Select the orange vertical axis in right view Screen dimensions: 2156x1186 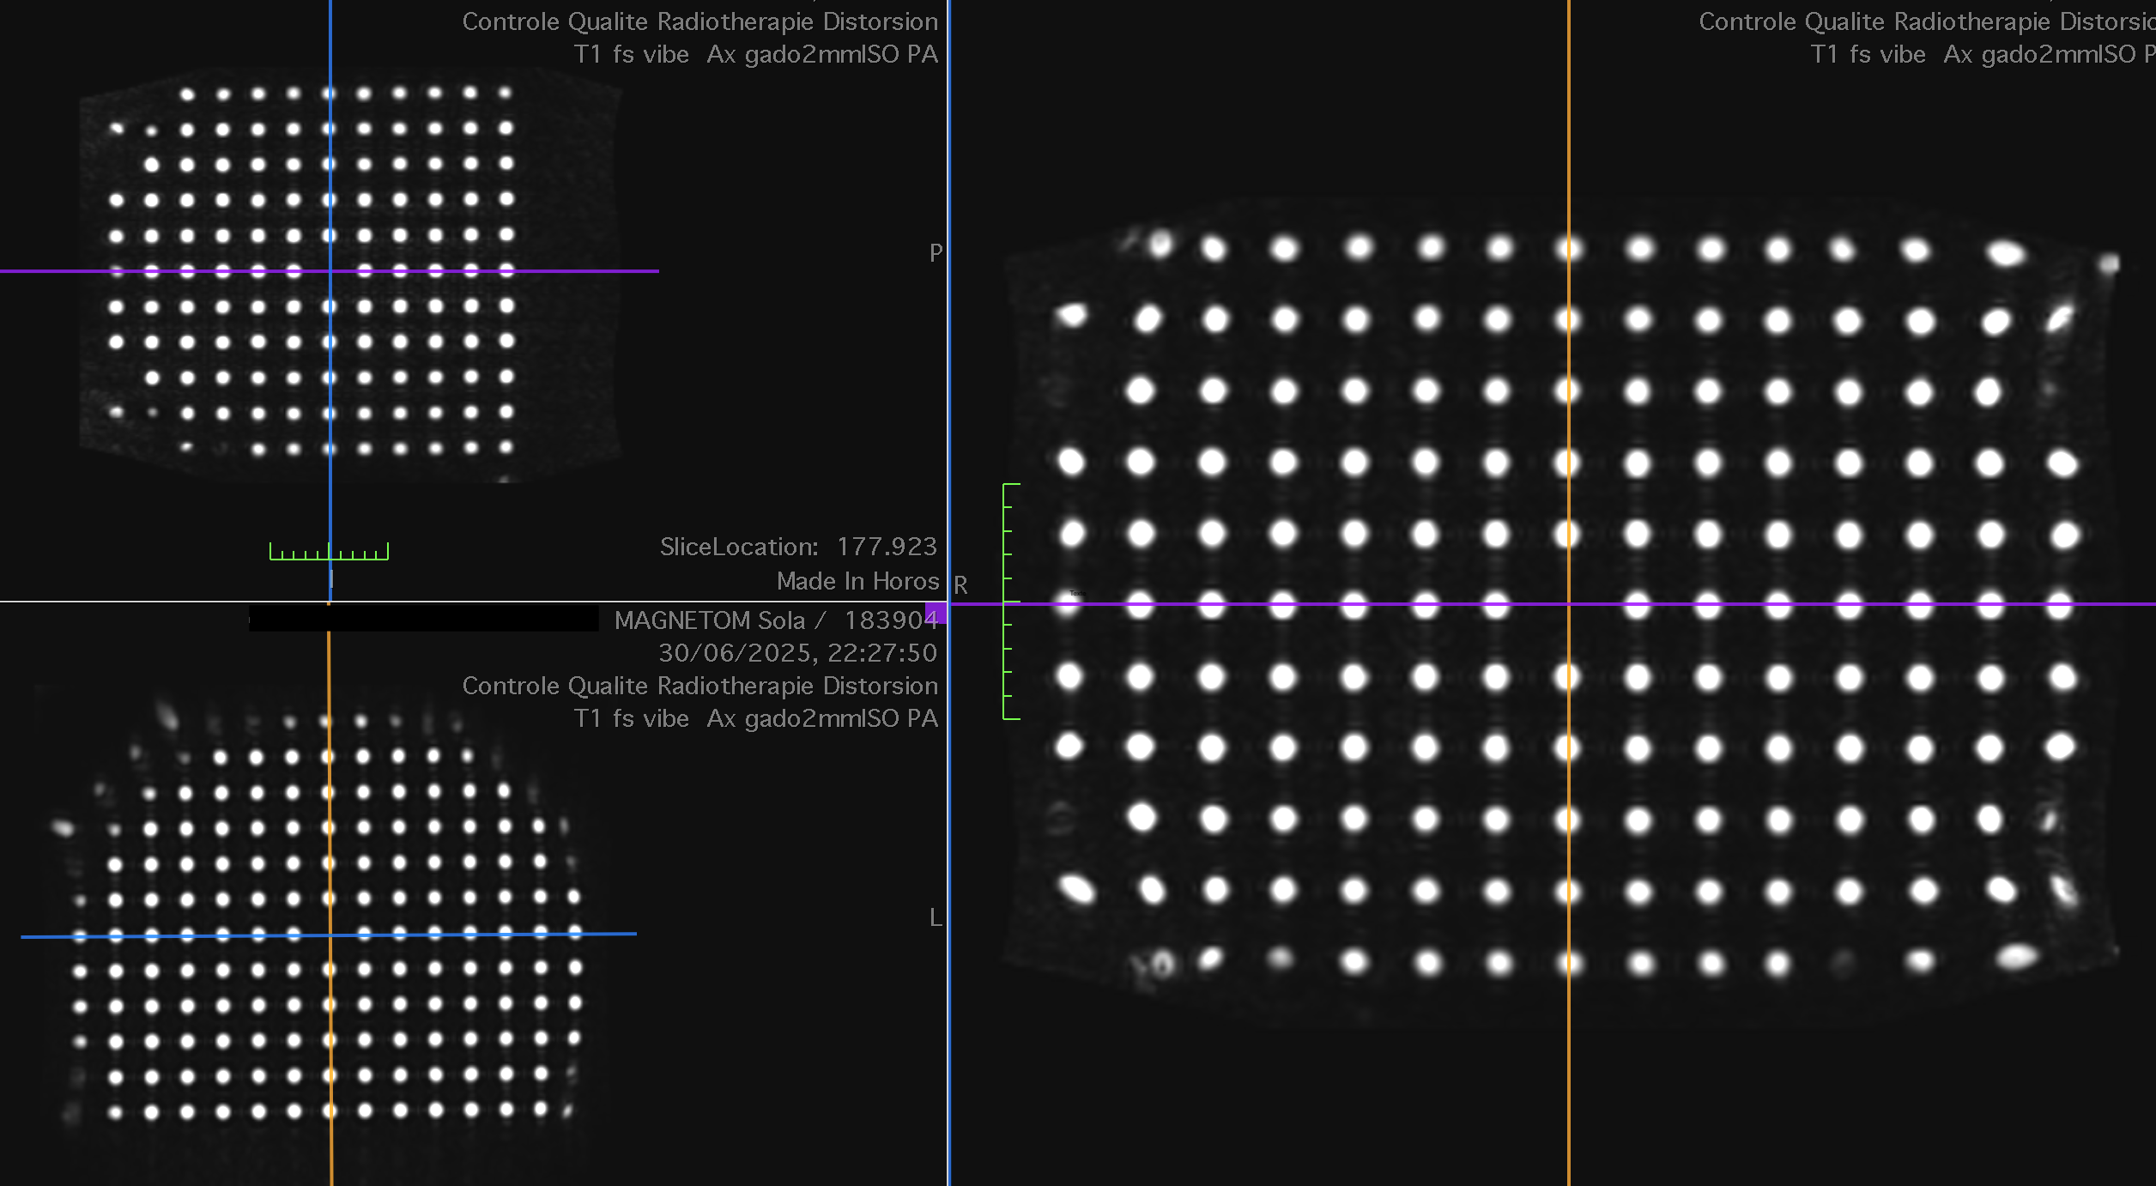point(1568,1073)
